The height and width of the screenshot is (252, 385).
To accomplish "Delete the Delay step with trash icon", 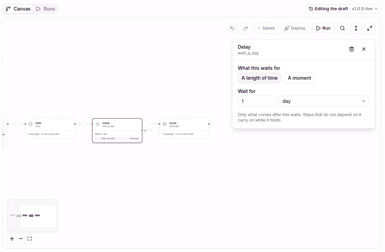I will pyautogui.click(x=352, y=49).
